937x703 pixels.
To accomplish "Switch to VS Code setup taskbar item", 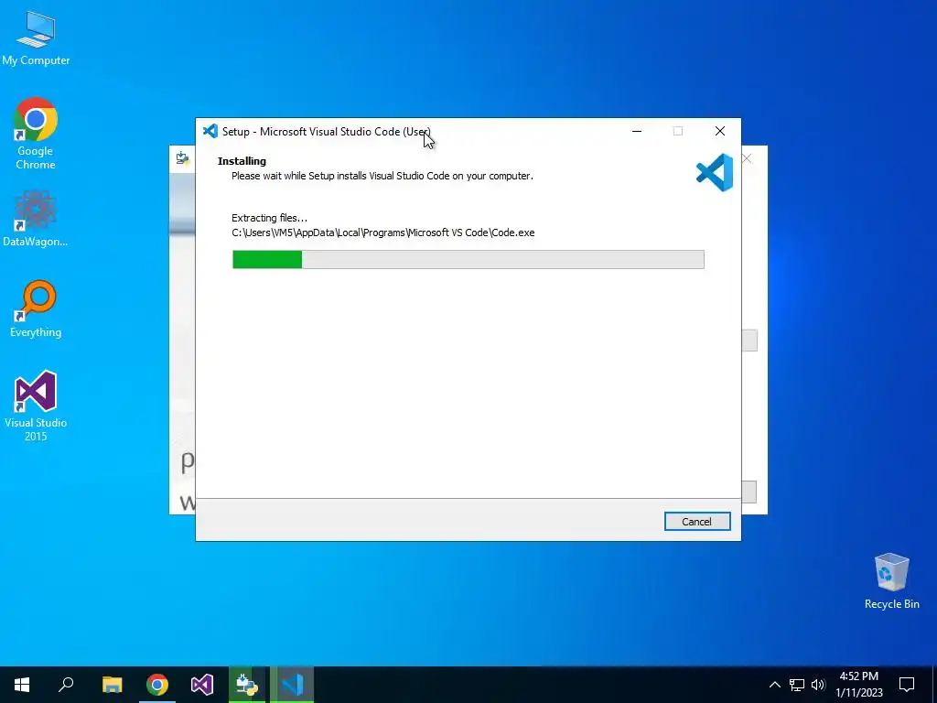I will [x=292, y=685].
